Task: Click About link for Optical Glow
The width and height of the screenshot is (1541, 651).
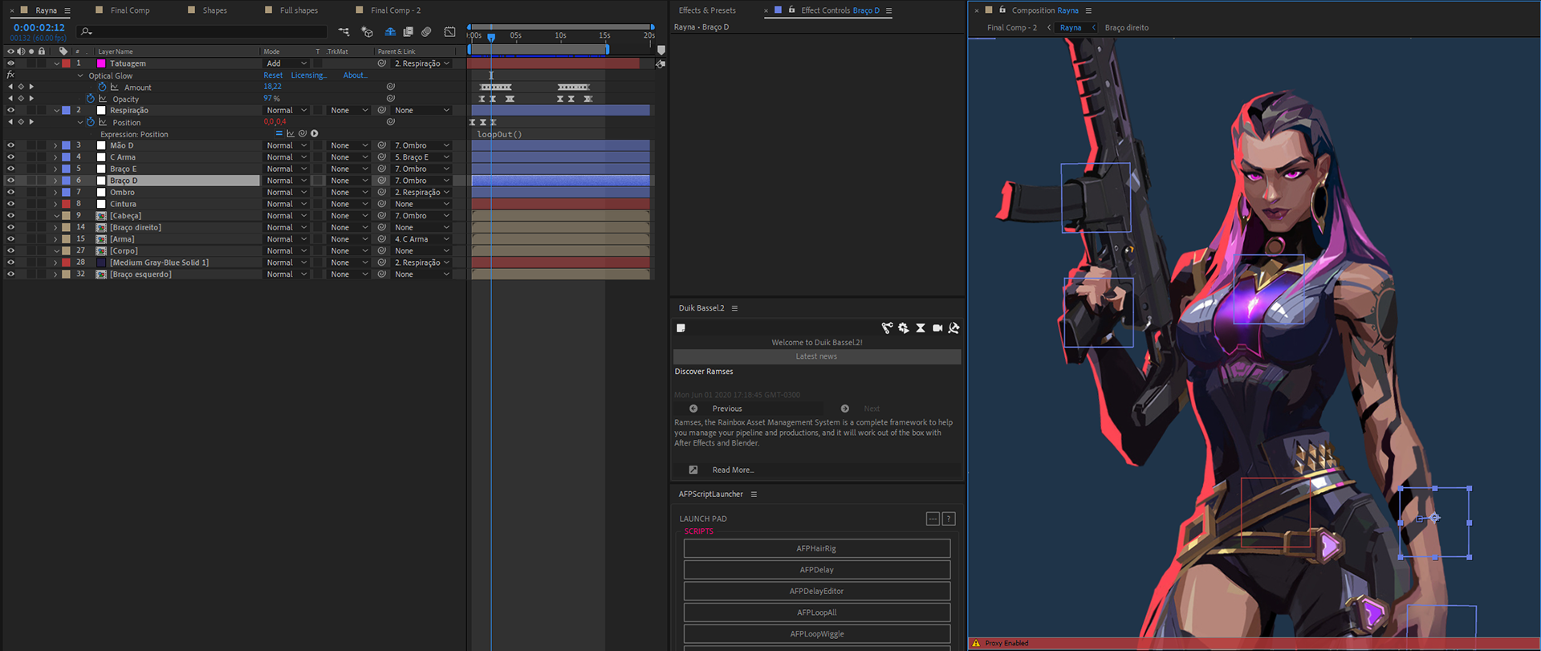Action: (355, 75)
